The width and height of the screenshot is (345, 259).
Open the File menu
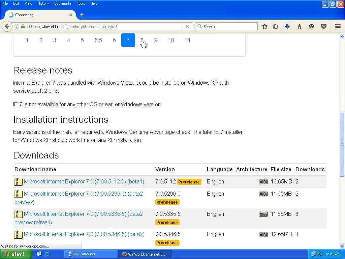5,3
